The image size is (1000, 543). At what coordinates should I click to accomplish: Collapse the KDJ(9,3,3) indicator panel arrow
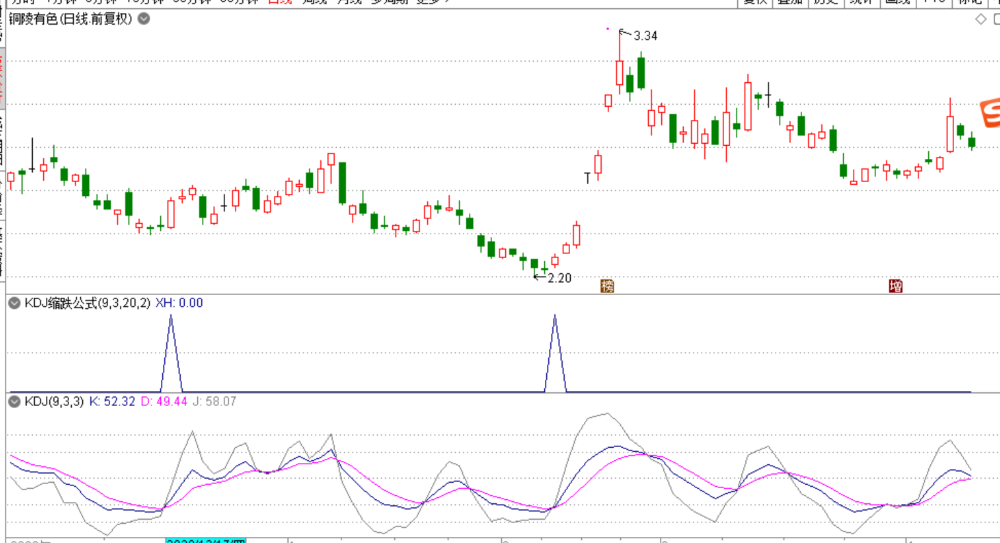14,401
